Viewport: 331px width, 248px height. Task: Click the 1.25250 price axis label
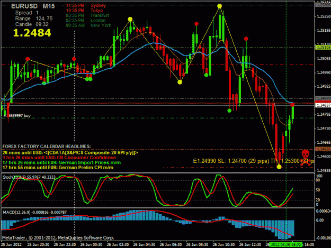324,16
